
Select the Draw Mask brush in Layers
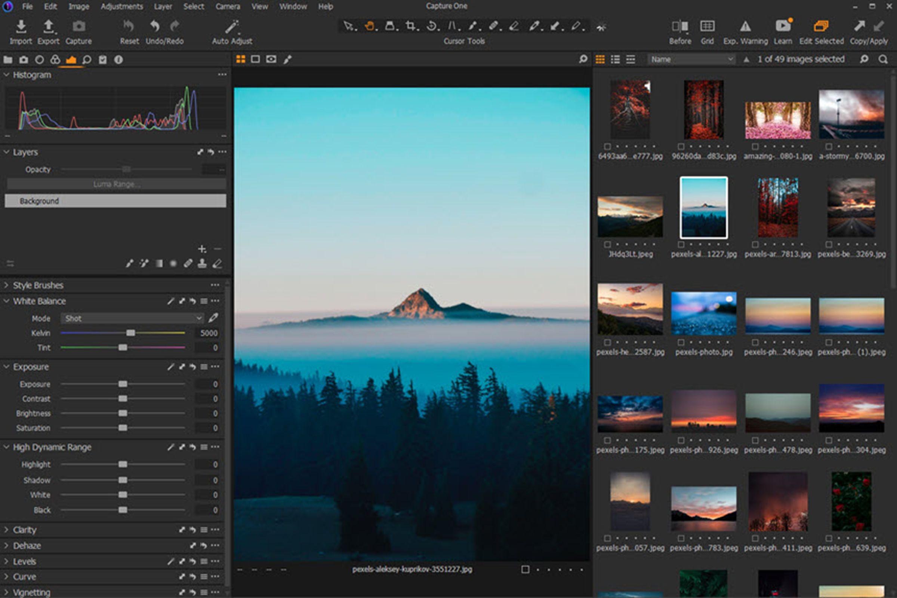click(130, 263)
